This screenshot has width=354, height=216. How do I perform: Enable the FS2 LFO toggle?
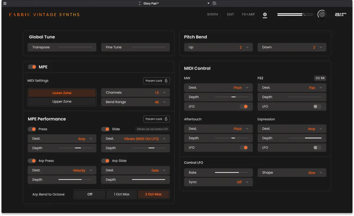point(317,106)
